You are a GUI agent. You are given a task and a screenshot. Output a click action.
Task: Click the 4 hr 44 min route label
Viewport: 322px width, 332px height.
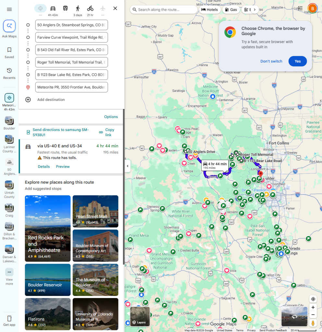[215, 165]
